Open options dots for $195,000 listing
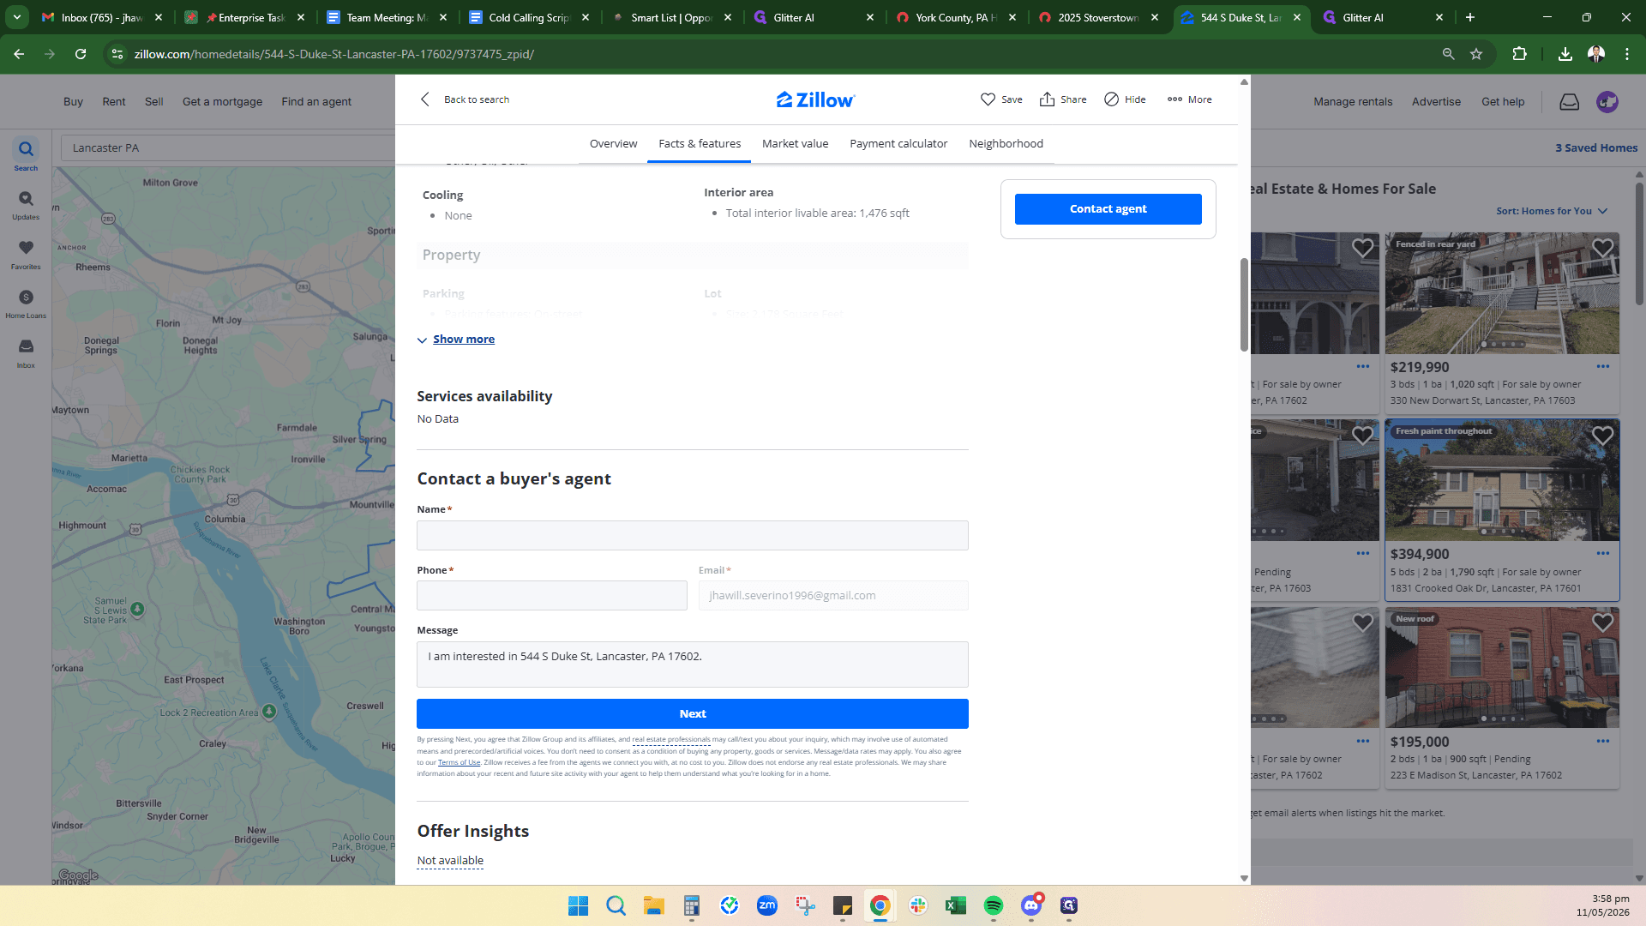Viewport: 1646px width, 926px height. point(1602,741)
